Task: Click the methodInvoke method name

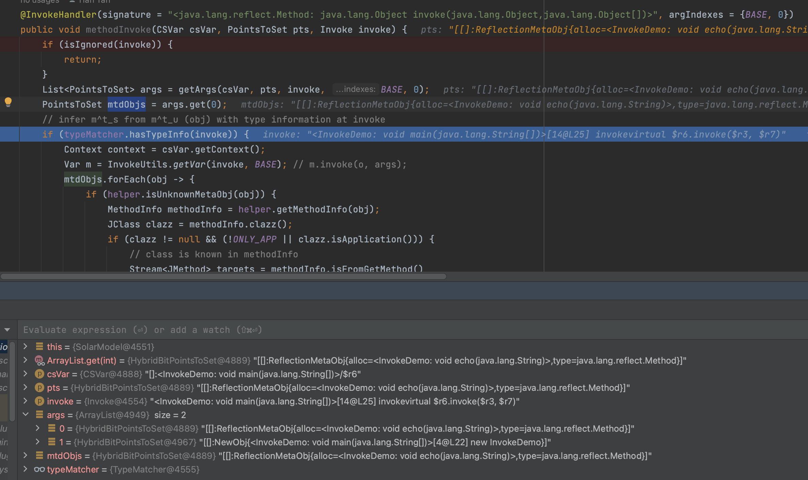Action: tap(119, 30)
